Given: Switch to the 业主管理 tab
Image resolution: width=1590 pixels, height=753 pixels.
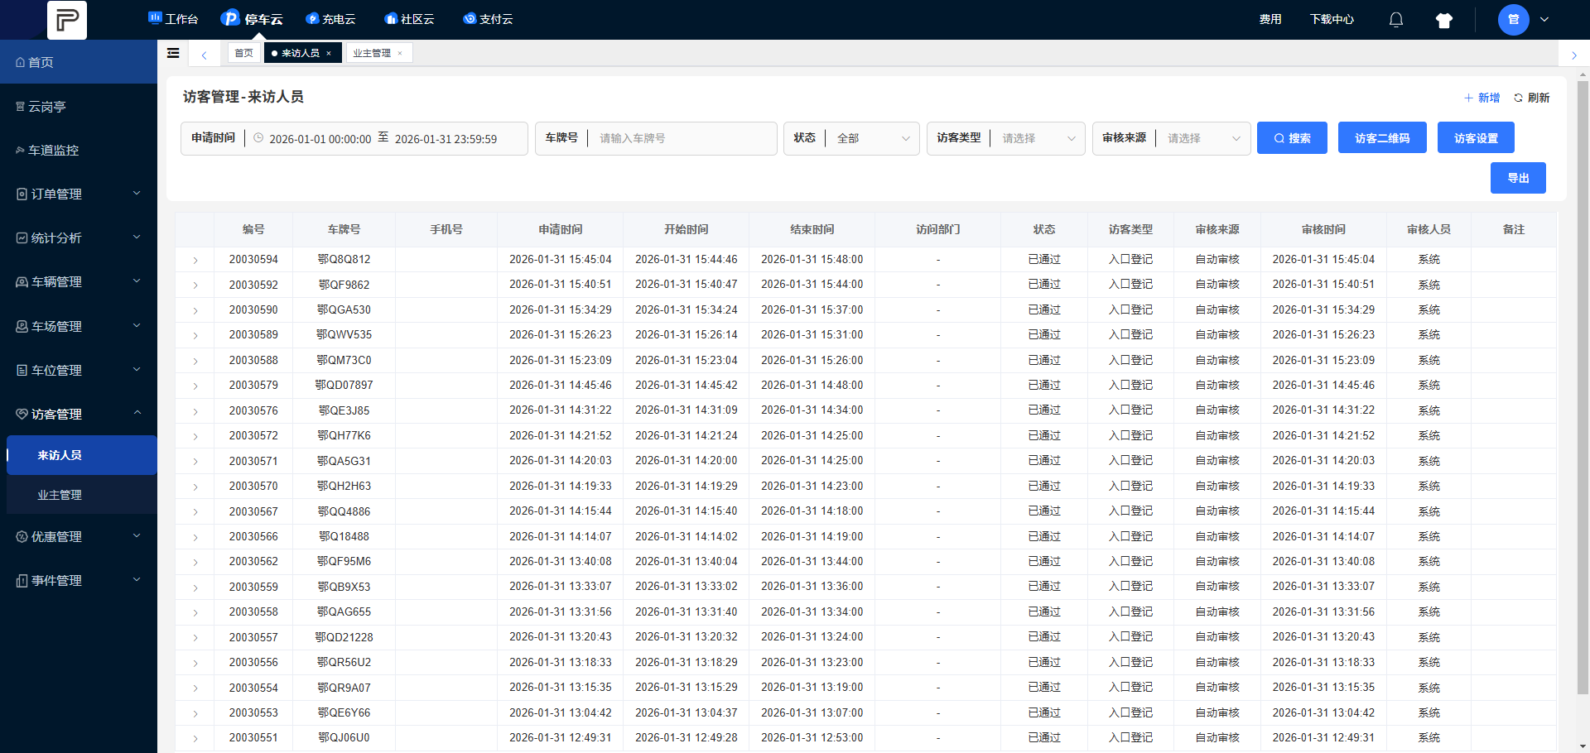Looking at the screenshot, I should pyautogui.click(x=372, y=53).
